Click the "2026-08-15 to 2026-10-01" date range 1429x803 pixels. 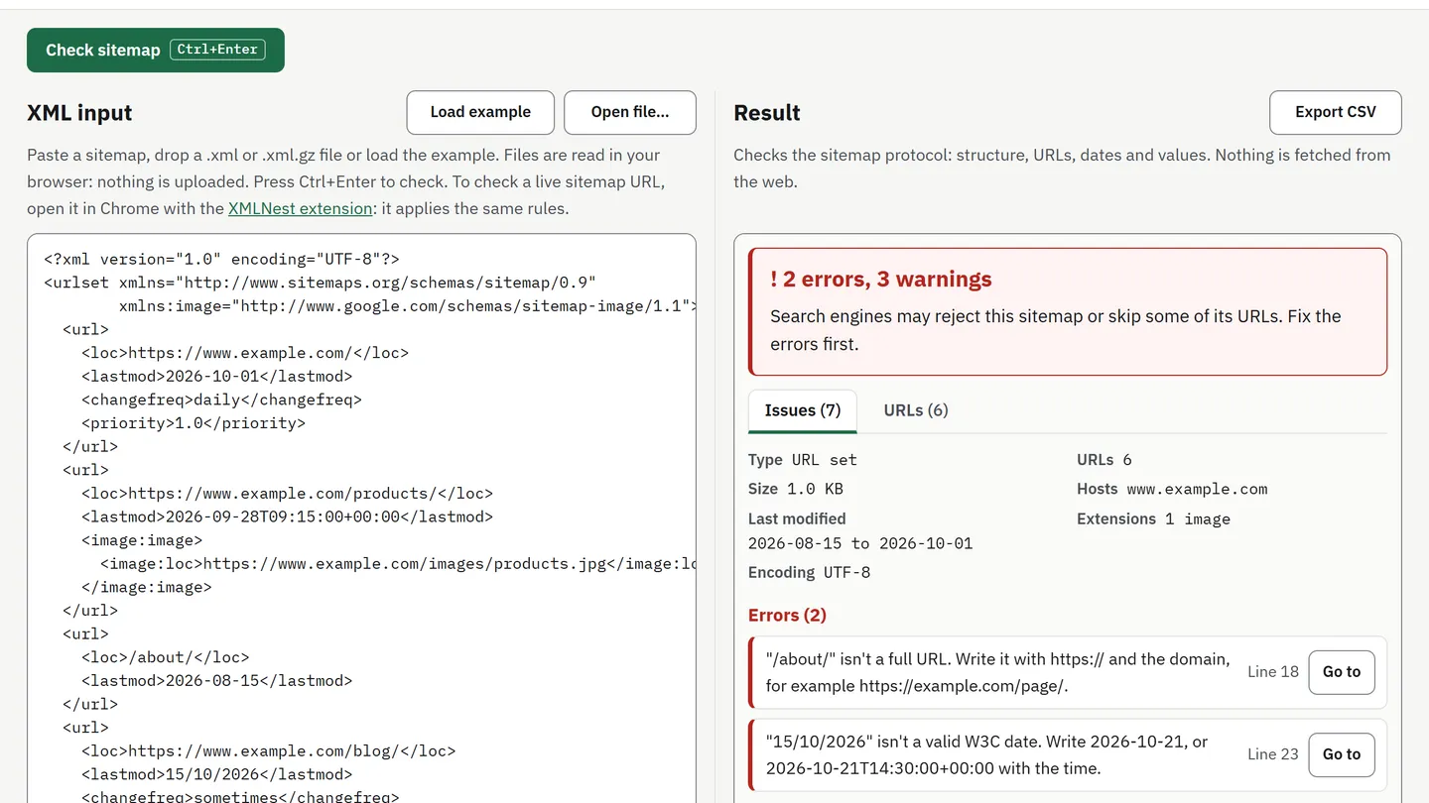(860, 543)
